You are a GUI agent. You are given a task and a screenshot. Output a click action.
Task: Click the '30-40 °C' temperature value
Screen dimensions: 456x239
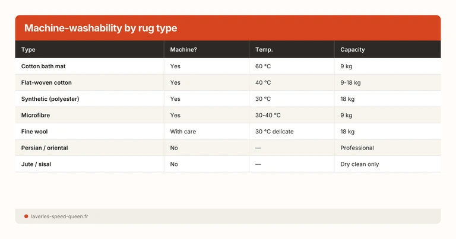point(268,115)
